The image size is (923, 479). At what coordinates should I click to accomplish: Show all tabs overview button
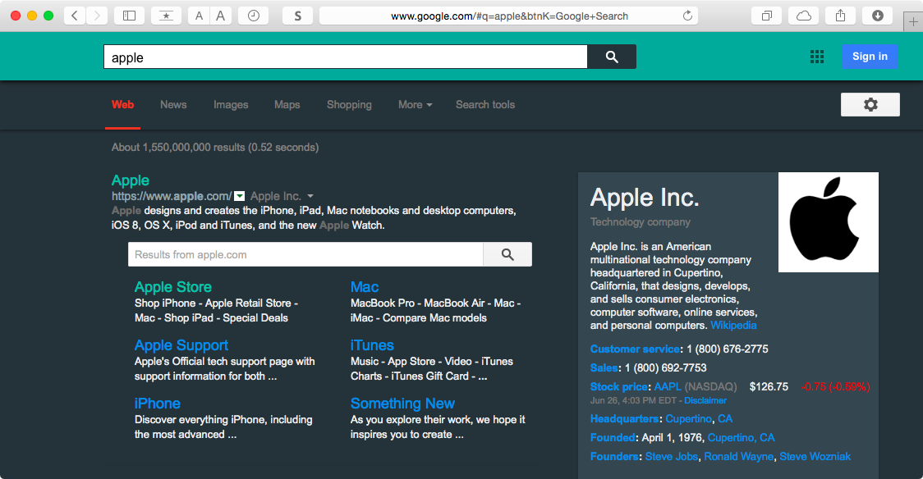click(x=767, y=16)
